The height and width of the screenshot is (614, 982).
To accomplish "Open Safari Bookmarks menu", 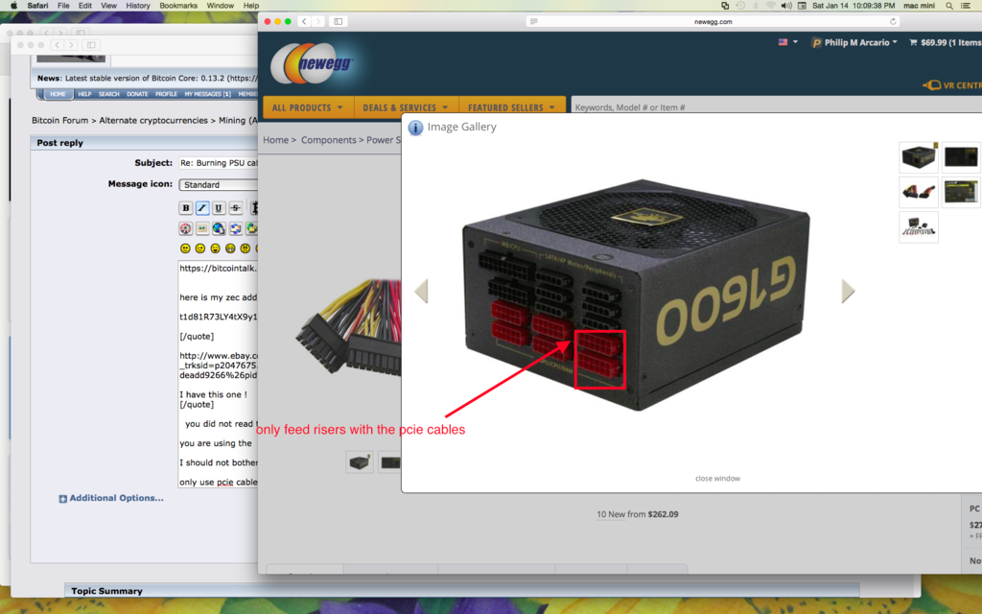I will [178, 6].
